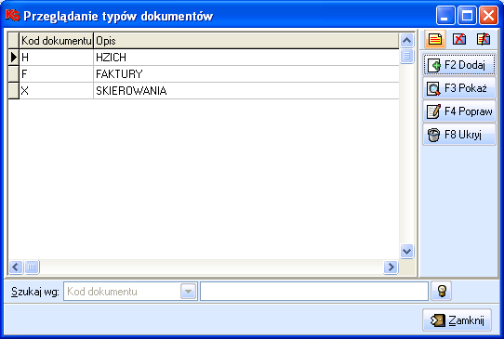Click the KS application icon in title bar
The width and height of the screenshot is (504, 339).
coord(12,15)
